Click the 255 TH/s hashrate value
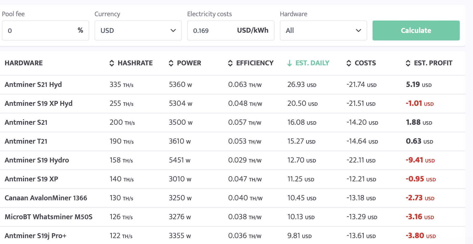 click(x=122, y=104)
